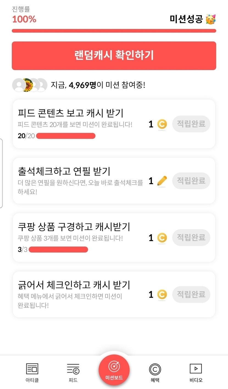The height and width of the screenshot is (389, 228).
Task: Tap the pencil icon in 출석체크 mission
Action: click(x=162, y=181)
